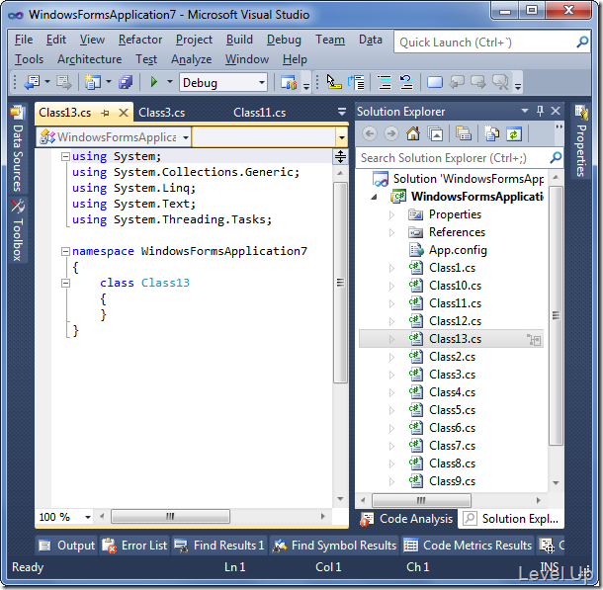Click the search magnifier in Solution Explorer
Screen dimensions: 603x590
[x=556, y=157]
